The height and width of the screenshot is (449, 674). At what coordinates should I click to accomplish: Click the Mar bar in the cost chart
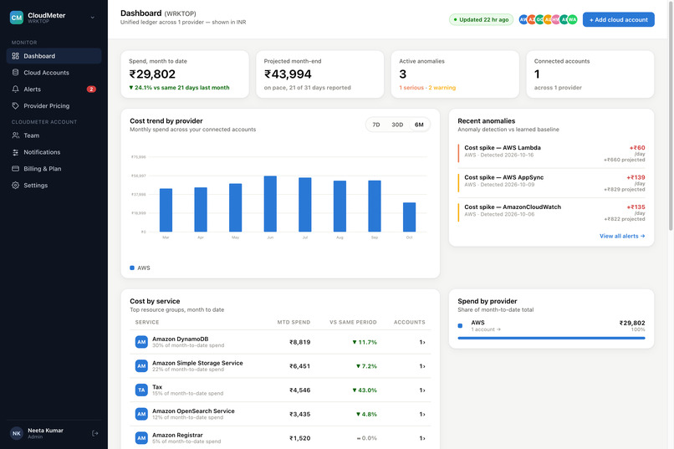pyautogui.click(x=166, y=210)
